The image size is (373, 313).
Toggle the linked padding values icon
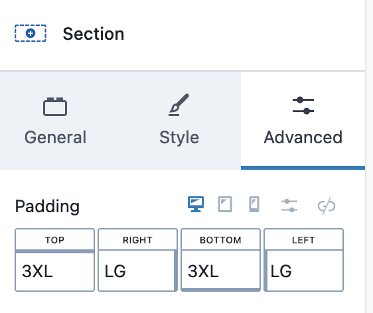[327, 206]
